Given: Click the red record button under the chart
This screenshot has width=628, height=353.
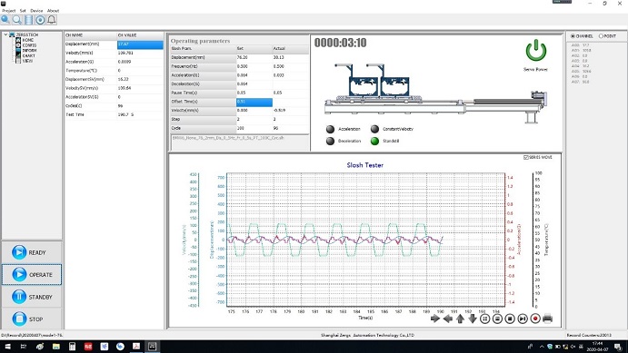Looking at the screenshot, I should (535, 319).
